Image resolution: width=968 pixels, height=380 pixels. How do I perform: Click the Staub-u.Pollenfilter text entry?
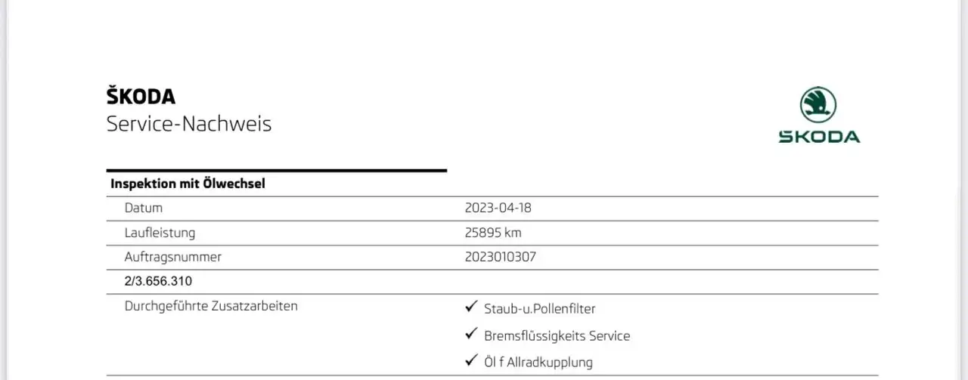pyautogui.click(x=540, y=309)
